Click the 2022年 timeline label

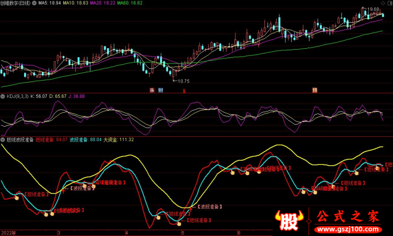pos(8,233)
